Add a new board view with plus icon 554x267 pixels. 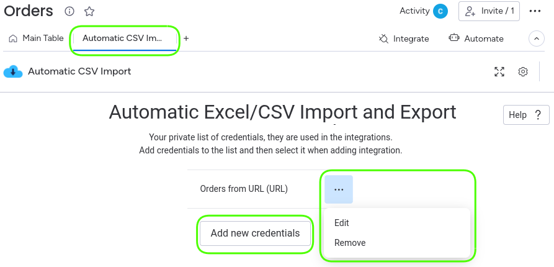[186, 38]
